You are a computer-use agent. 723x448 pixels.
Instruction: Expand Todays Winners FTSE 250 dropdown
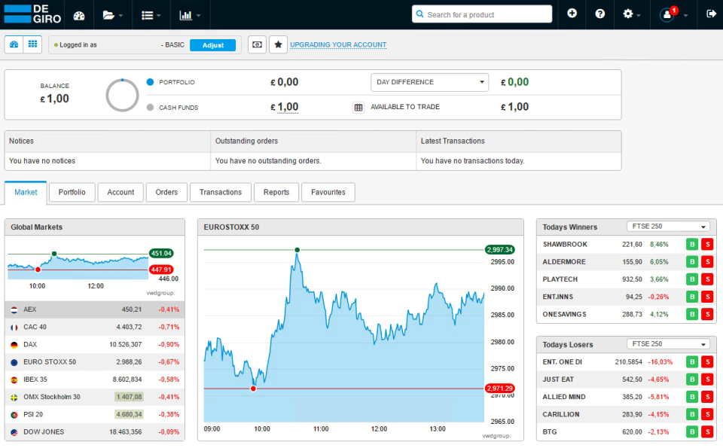point(668,227)
